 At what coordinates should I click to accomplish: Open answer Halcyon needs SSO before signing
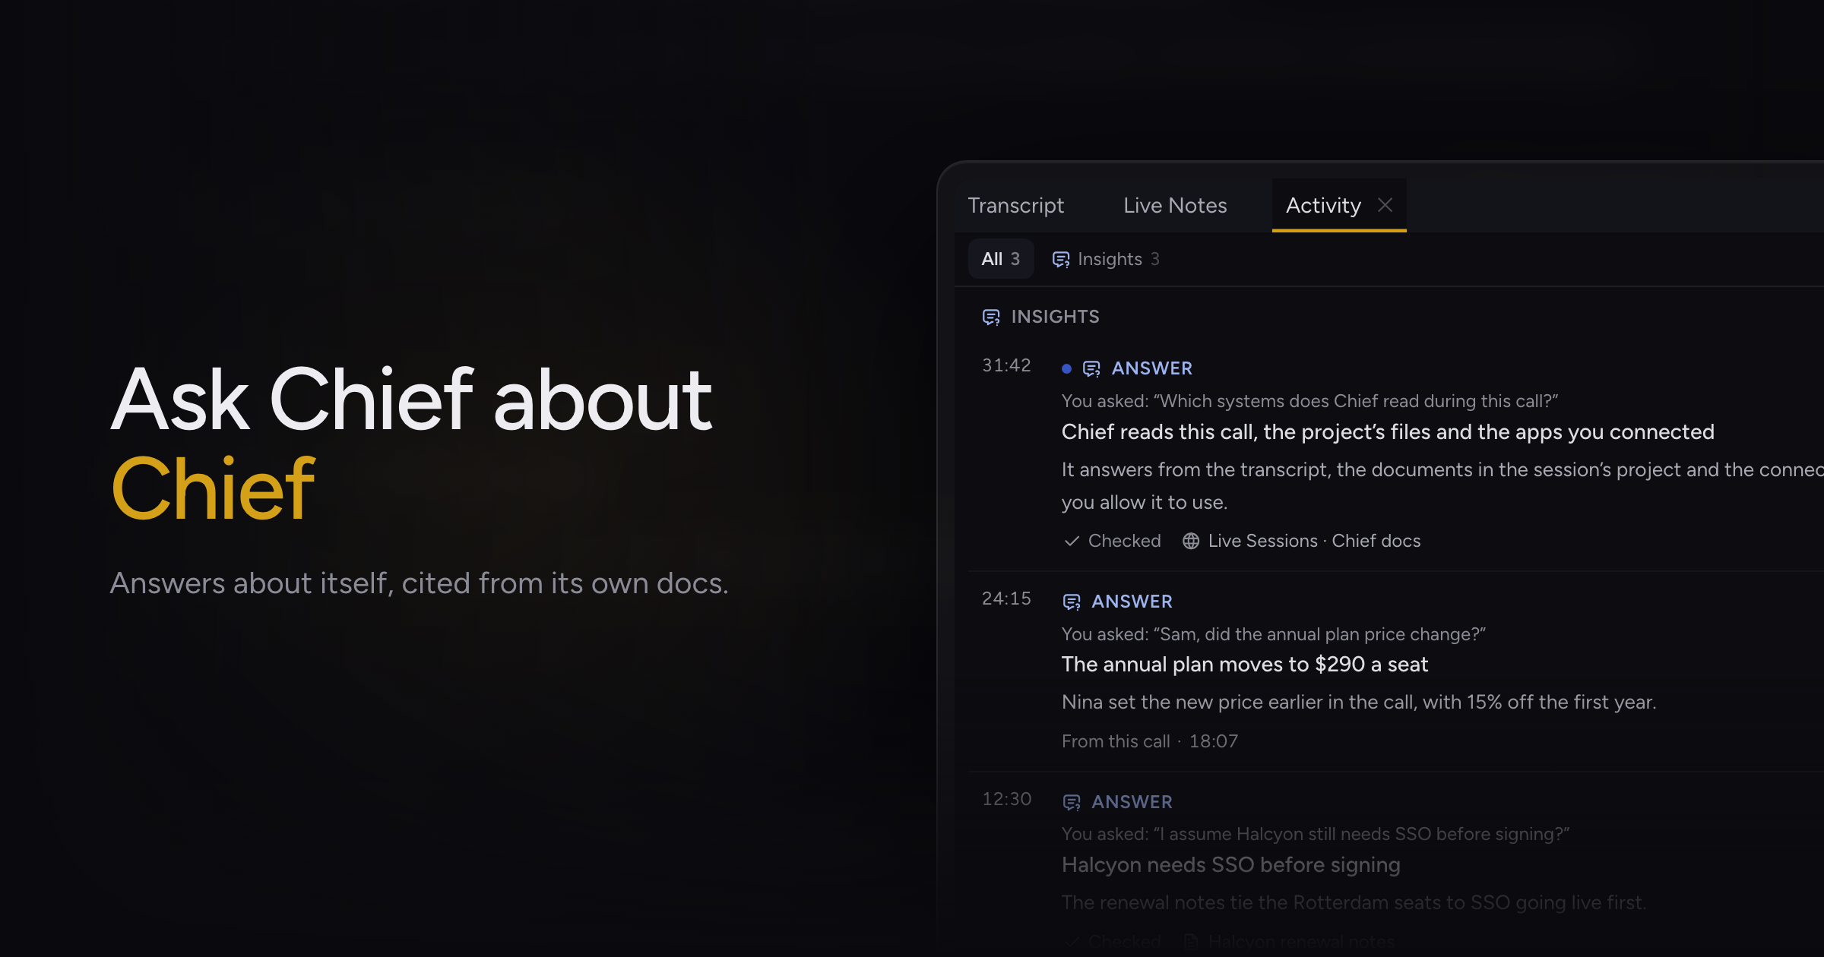click(x=1231, y=864)
